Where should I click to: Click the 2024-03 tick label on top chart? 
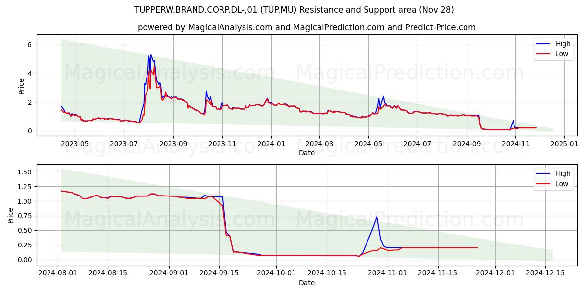319,144
